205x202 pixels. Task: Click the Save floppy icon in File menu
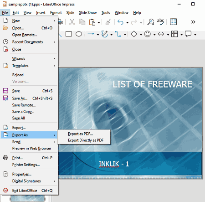click(5, 91)
